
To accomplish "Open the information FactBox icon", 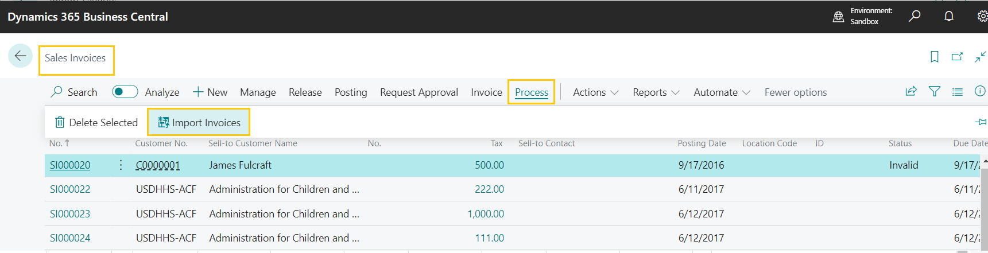I will pyautogui.click(x=980, y=91).
